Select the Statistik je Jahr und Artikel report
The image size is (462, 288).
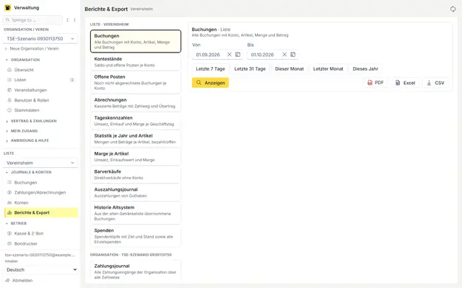136,139
